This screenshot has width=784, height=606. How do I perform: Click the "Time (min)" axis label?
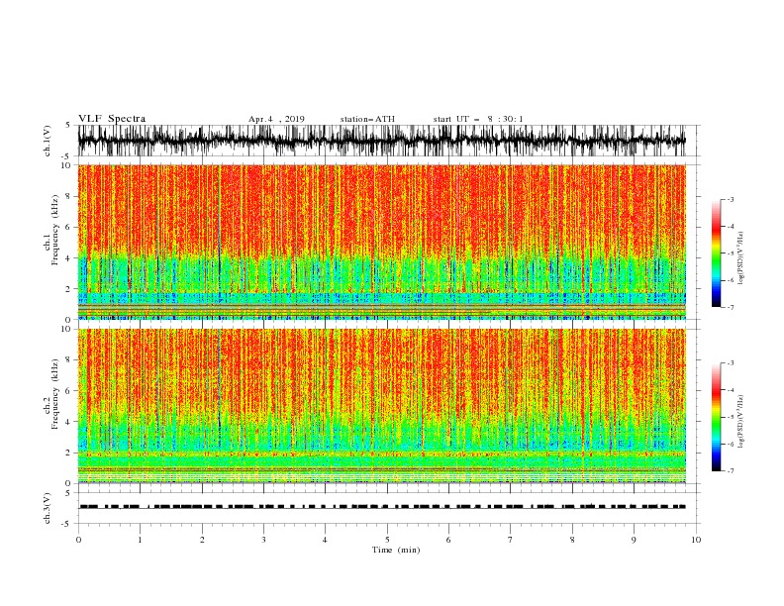396,550
